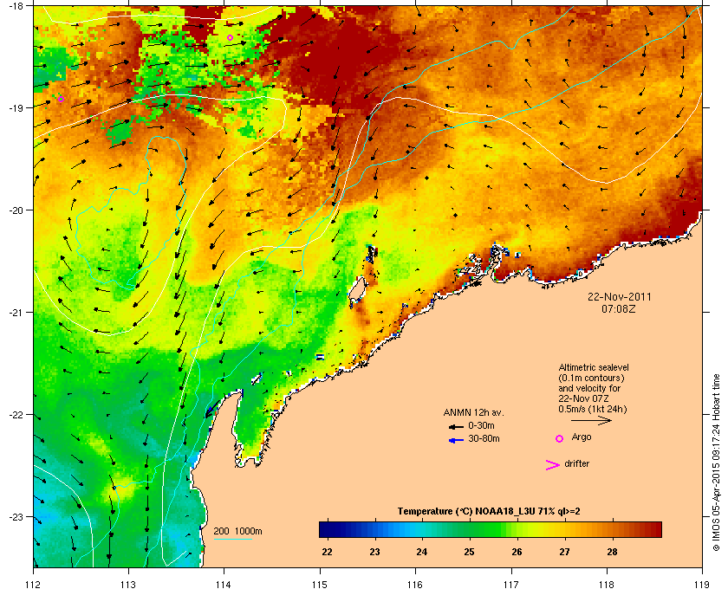Click the magenta drifter arrowhead legend symbol

553,465
